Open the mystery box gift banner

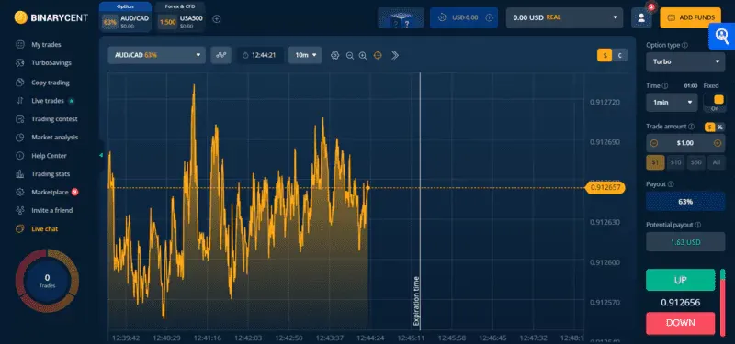coord(401,17)
